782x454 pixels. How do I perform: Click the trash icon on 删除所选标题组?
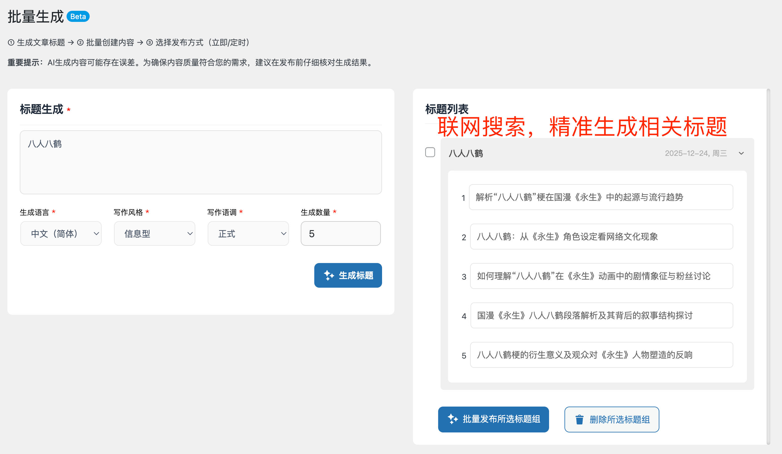(x=580, y=419)
